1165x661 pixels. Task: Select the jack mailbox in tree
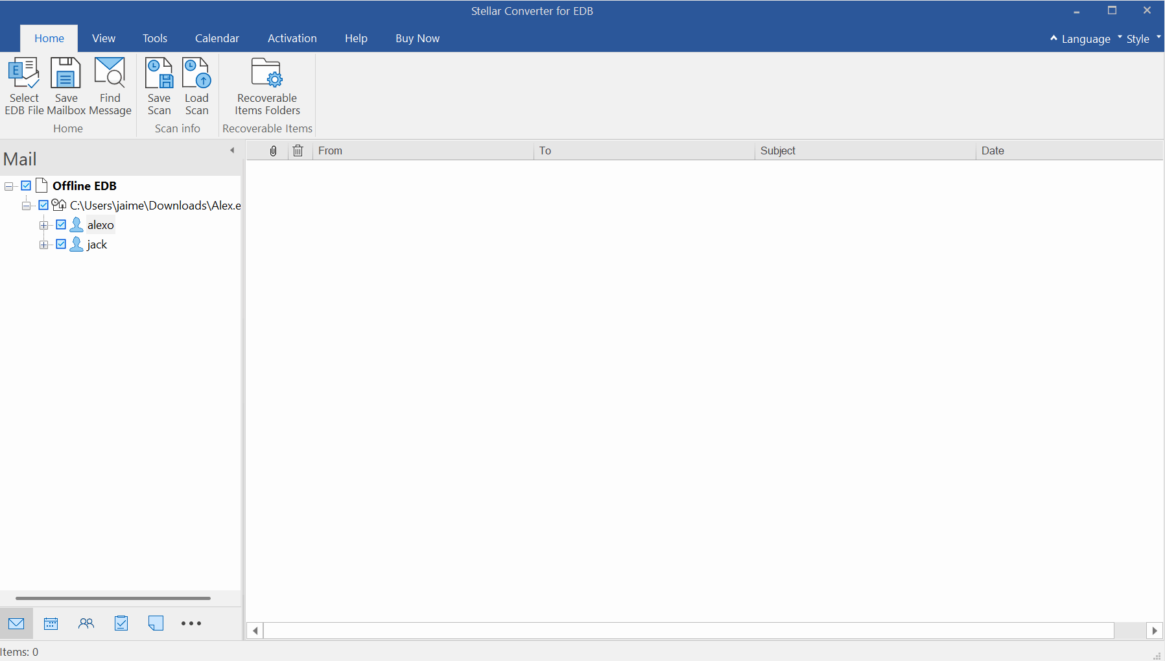tap(97, 245)
